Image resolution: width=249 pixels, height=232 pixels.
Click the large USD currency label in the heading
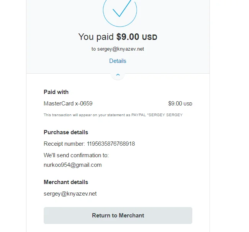pos(150,38)
